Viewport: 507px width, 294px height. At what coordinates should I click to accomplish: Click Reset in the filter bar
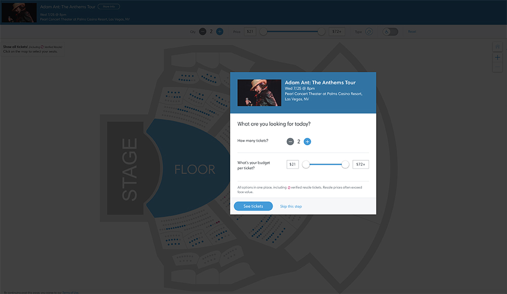(x=412, y=32)
